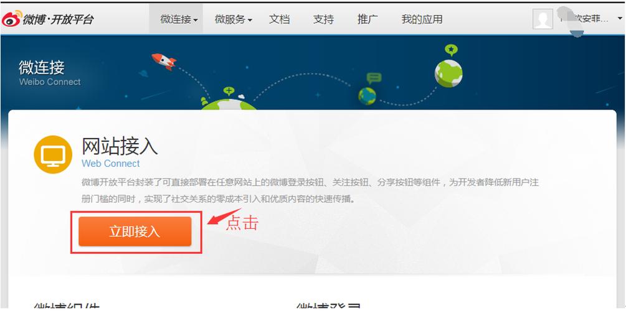Open the 支持 menu item
The height and width of the screenshot is (311, 626).
(x=323, y=19)
